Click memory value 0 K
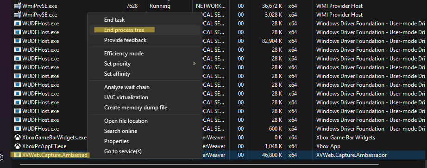The width and height of the screenshot is (427, 168). pyautogui.click(x=278, y=138)
